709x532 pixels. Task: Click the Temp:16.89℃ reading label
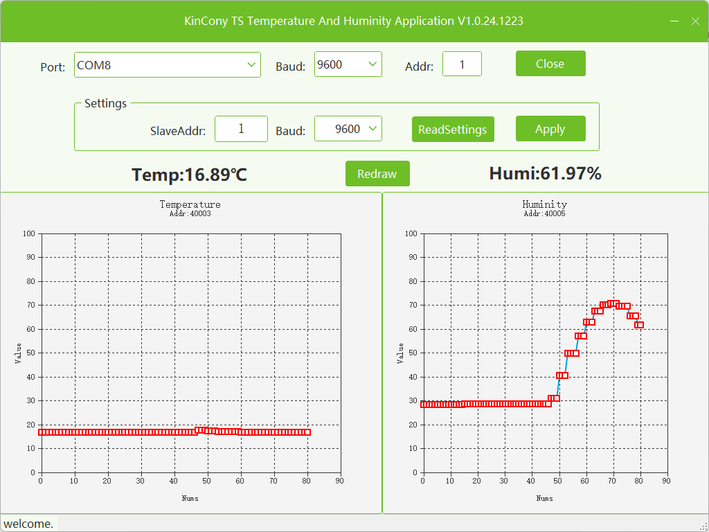[x=189, y=175]
